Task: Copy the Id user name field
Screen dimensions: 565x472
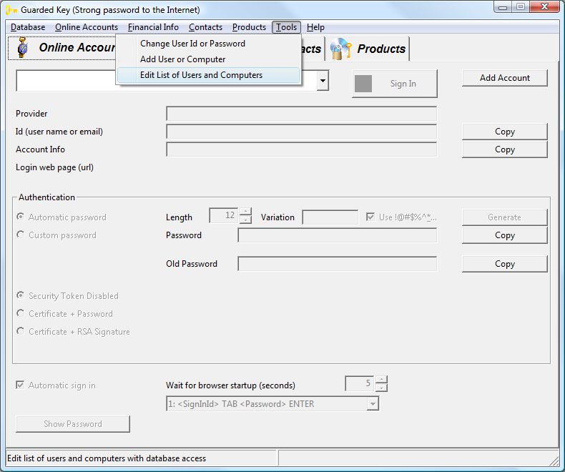Action: pos(504,132)
